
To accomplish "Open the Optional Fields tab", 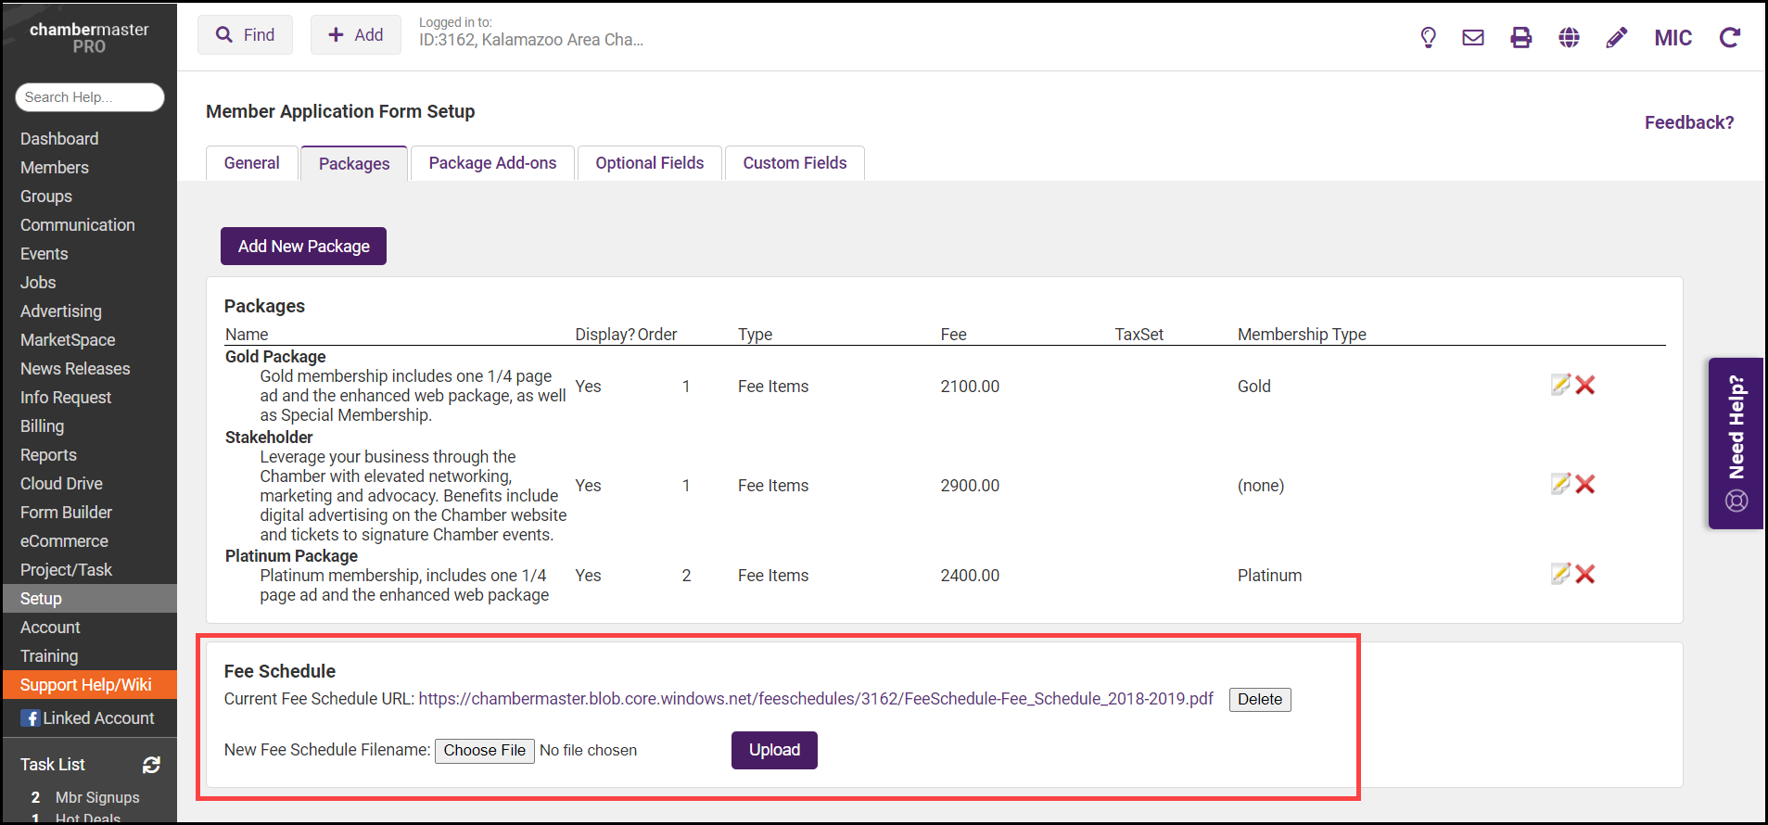I will (x=649, y=163).
